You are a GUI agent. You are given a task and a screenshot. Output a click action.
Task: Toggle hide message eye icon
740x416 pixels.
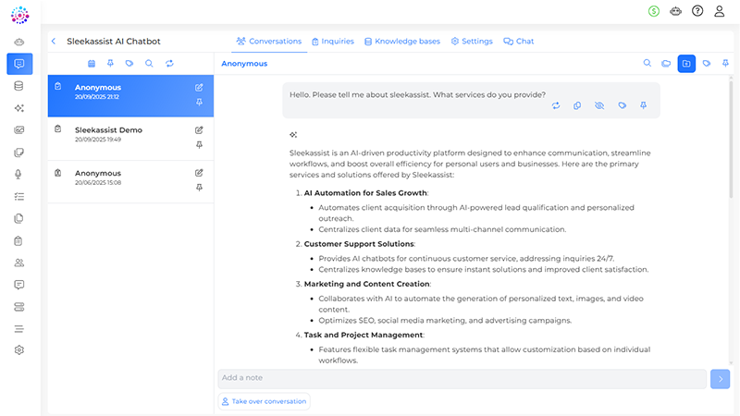click(599, 106)
